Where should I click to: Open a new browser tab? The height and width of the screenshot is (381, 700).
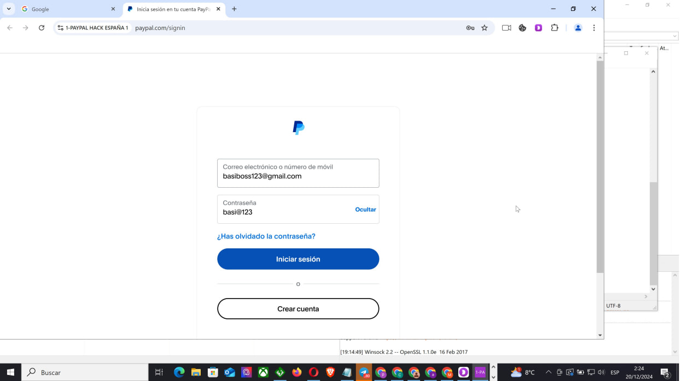[x=234, y=9]
